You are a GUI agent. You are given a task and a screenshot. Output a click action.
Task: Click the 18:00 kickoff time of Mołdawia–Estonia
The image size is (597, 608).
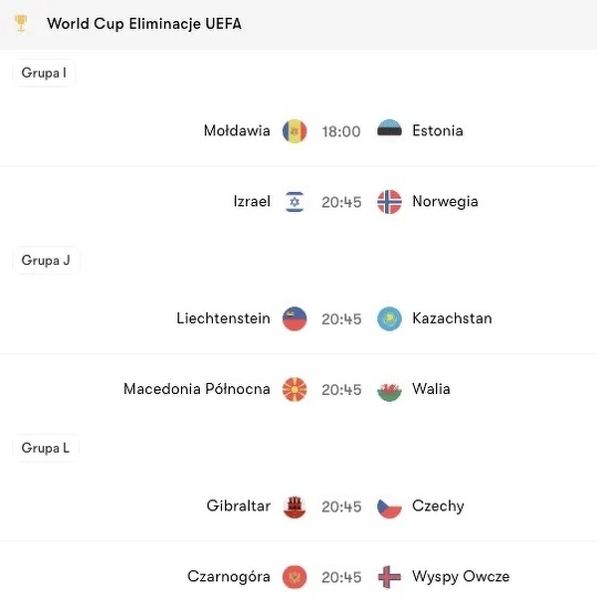(341, 131)
